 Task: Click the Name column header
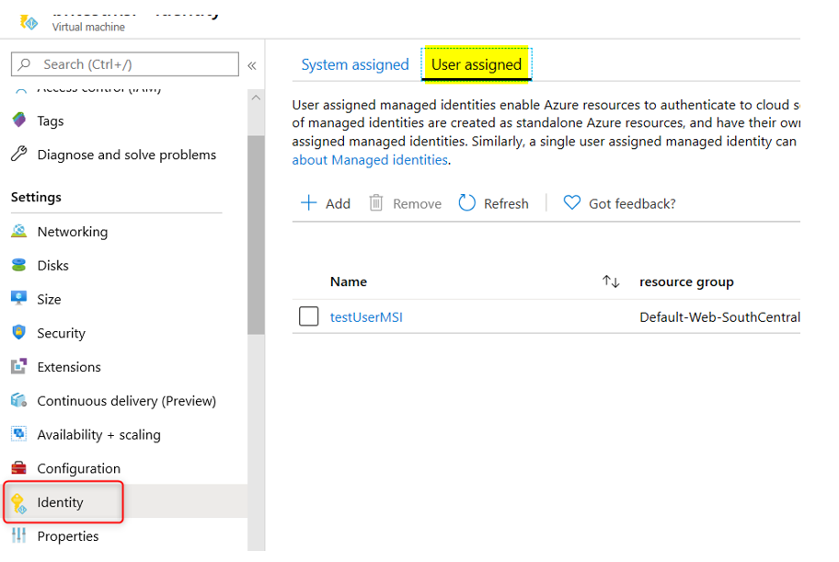(x=349, y=281)
